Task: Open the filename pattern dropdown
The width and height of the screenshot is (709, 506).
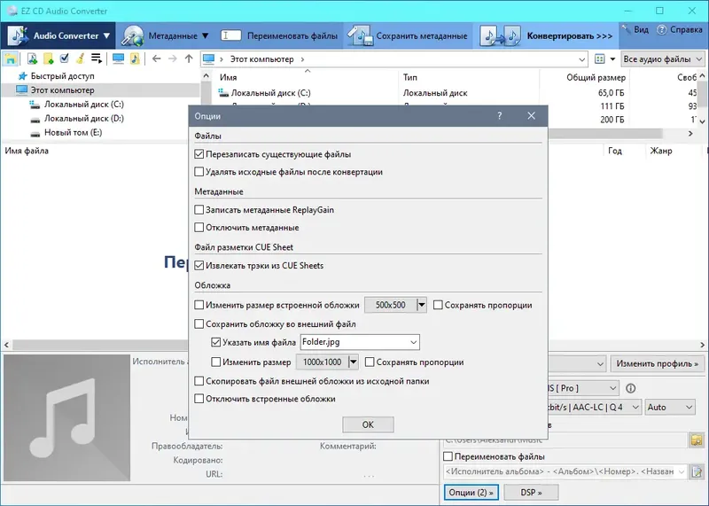Action: [x=682, y=471]
